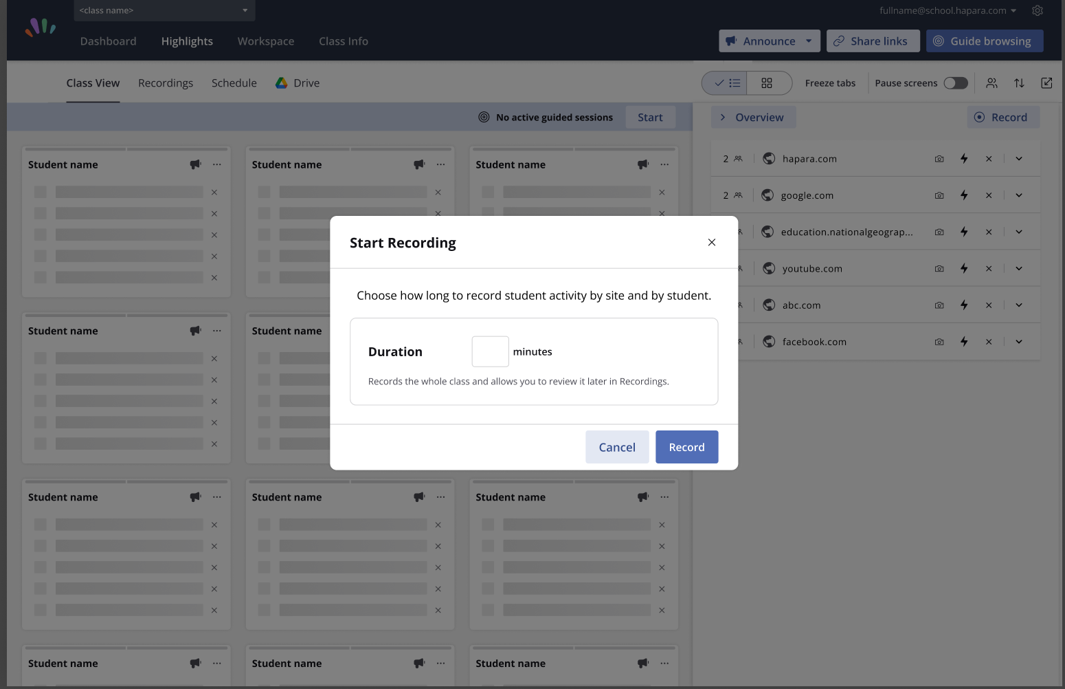The image size is (1065, 689).
Task: Toggle the Pause screens switch
Action: (x=955, y=83)
